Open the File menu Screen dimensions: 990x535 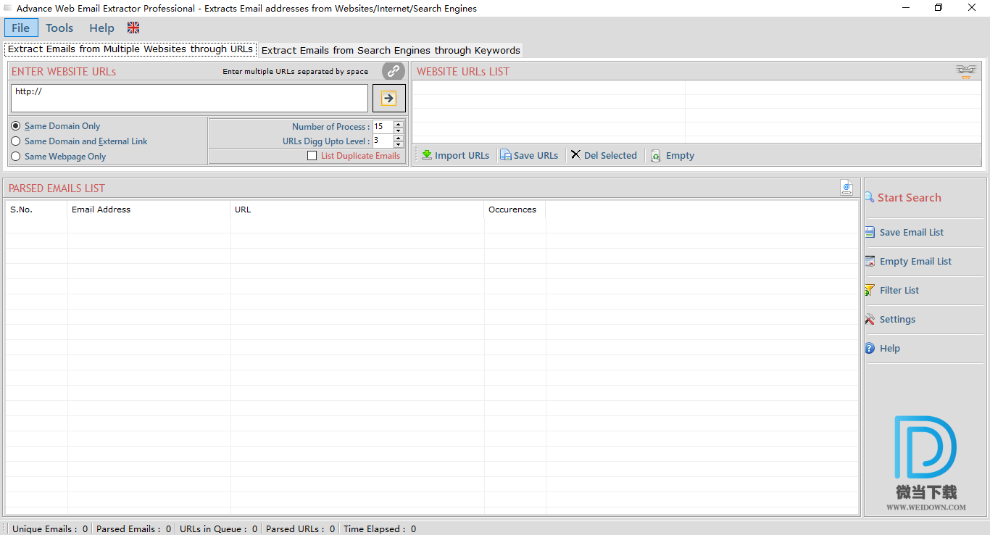[x=21, y=28]
